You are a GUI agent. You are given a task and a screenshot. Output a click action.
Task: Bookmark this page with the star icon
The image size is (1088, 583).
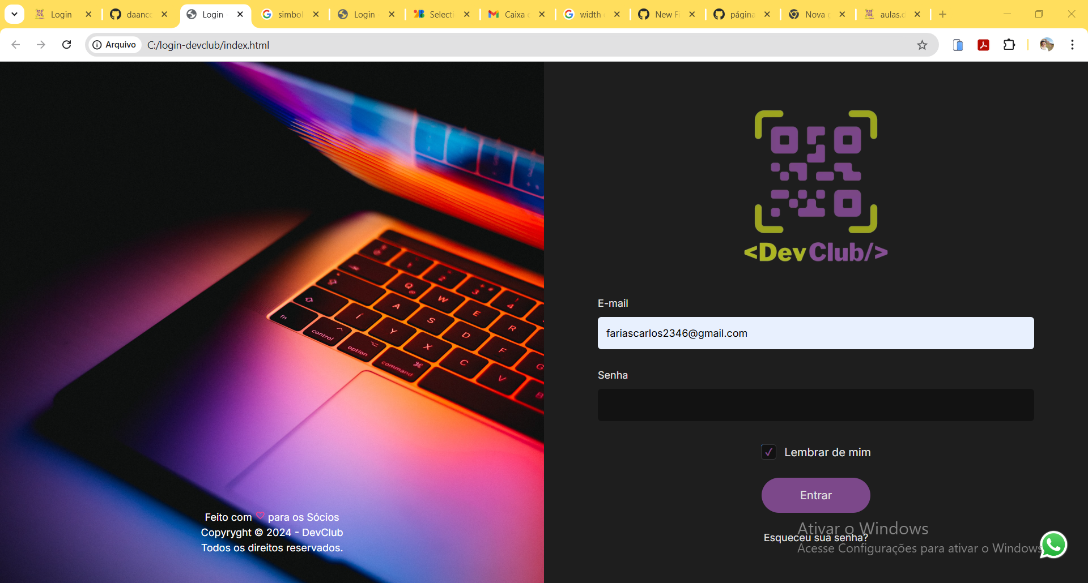pos(923,45)
